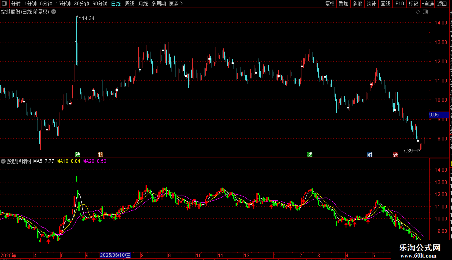Switch to 月线 monthly chart
452x260 pixels.
[x=143, y=4]
